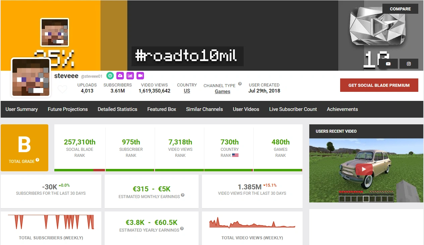
Task: Click the -30K subscribers last 30 days
Action: click(49, 187)
